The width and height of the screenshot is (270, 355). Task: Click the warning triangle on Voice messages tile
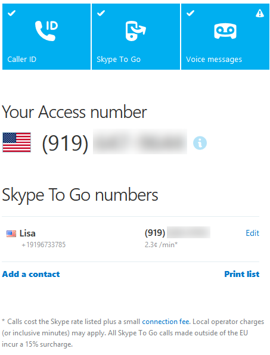point(260,13)
